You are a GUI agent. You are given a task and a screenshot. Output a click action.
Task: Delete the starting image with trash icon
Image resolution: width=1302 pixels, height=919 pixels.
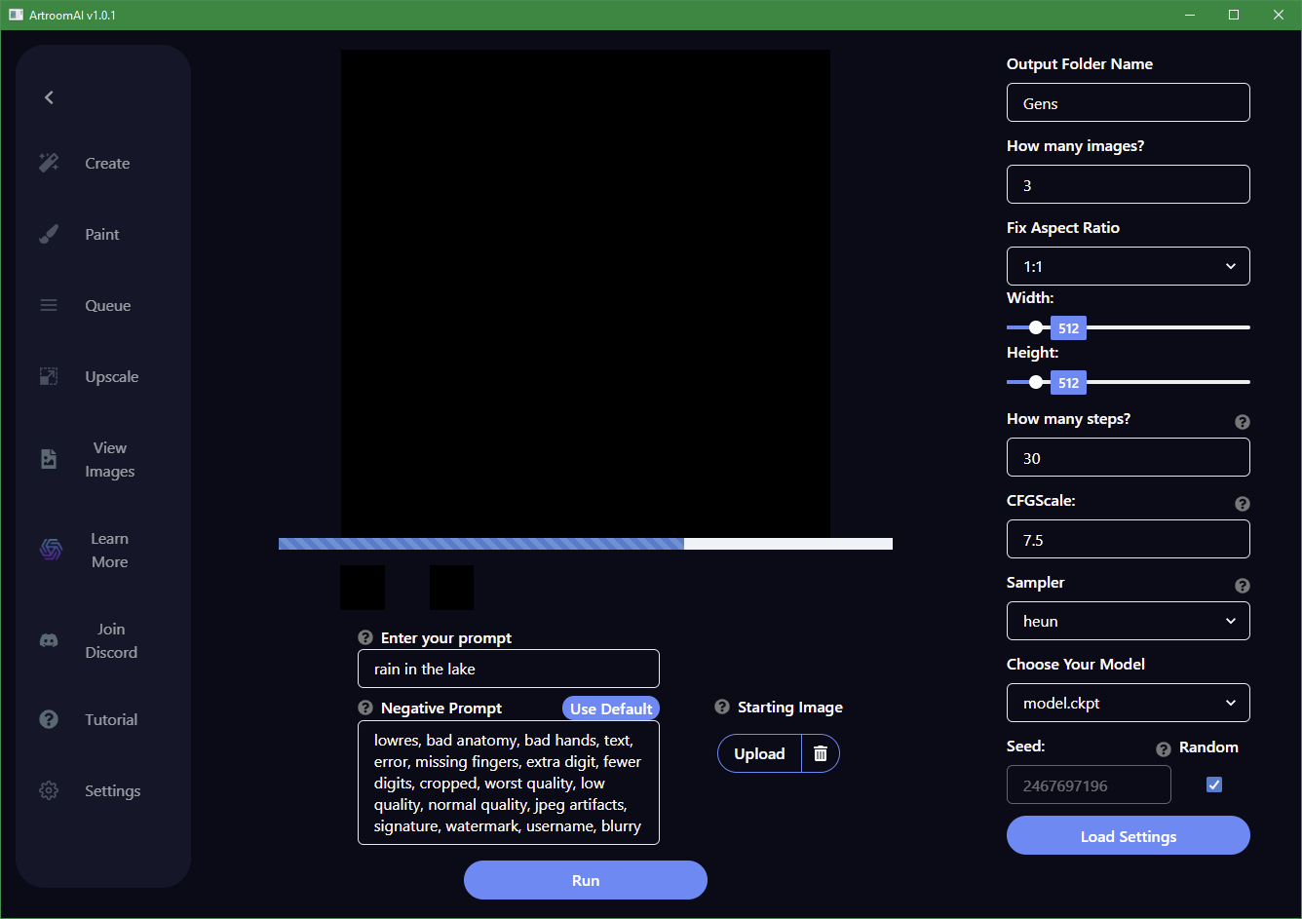820,752
